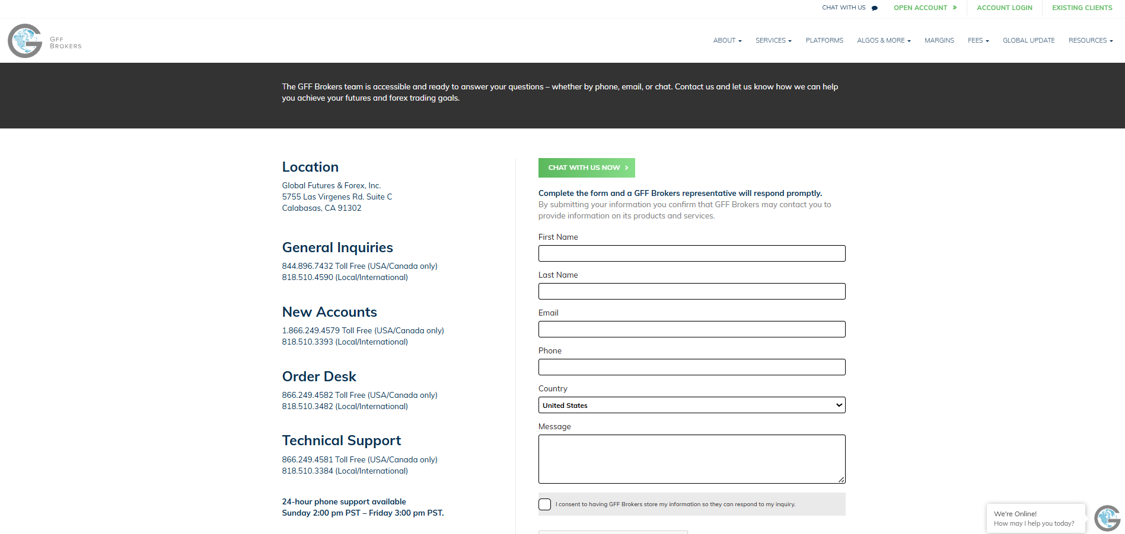The image size is (1125, 534).
Task: Open the live chat widget globe icon
Action: pyautogui.click(x=1107, y=518)
